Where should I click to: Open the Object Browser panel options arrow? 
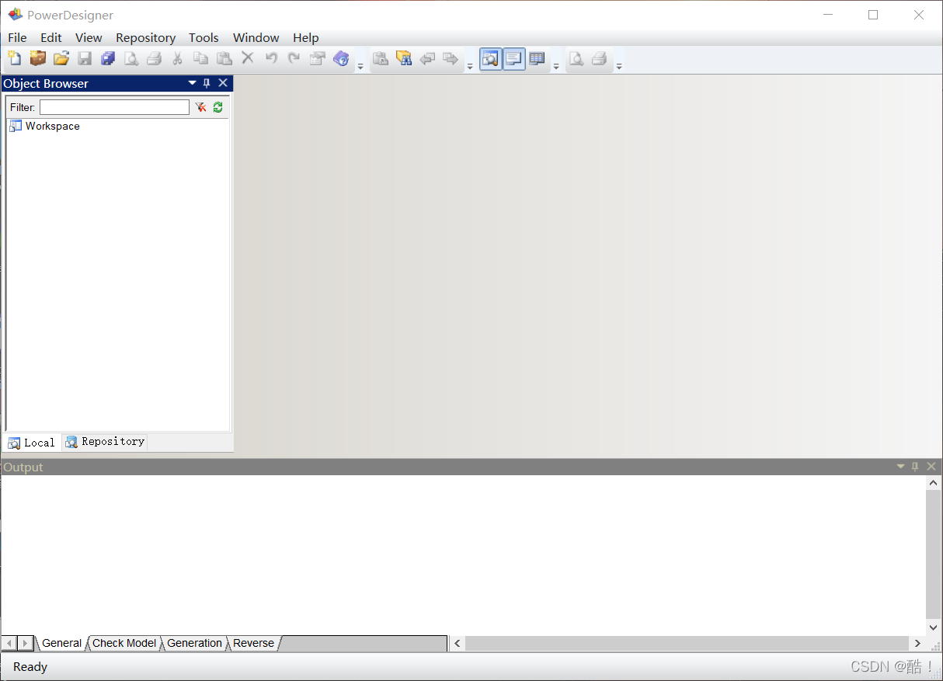pyautogui.click(x=193, y=83)
